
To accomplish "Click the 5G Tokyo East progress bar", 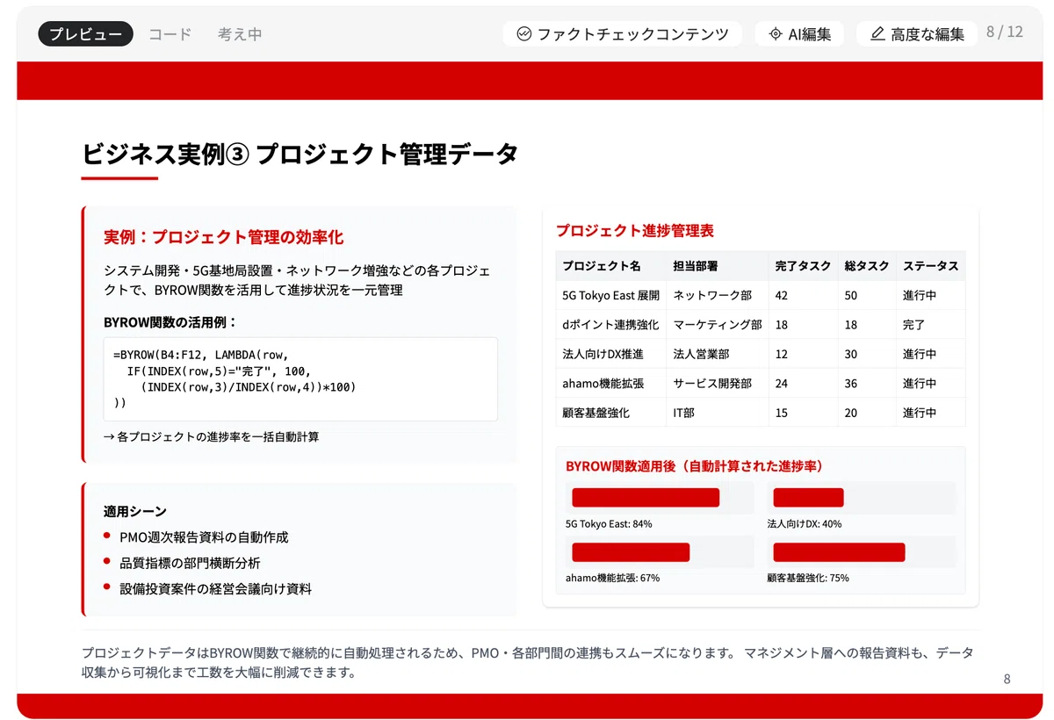I will [646, 498].
